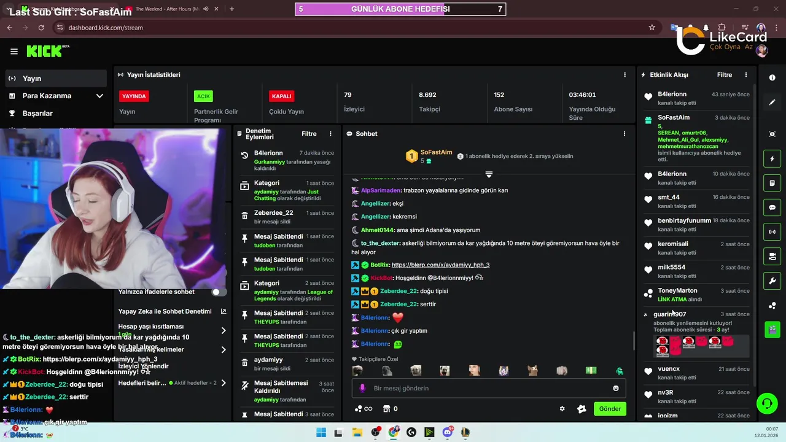Screen dimensions: 786x442
Task: Expand Hesap yaşı kısıtlaması setting
Action: [224, 330]
